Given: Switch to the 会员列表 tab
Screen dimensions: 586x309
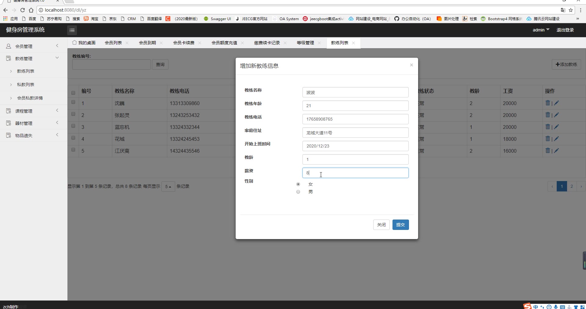Looking at the screenshot, I should 113,43.
